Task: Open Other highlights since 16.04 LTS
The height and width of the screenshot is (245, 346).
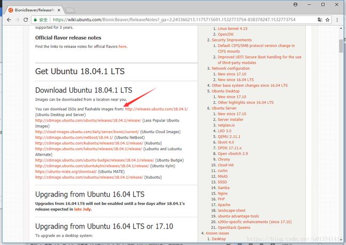Action: pyautogui.click(x=245, y=103)
